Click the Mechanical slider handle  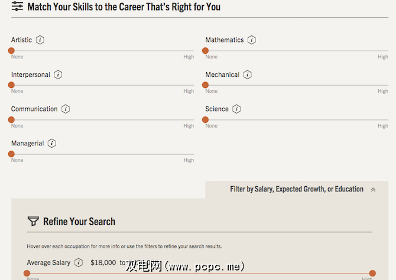click(x=206, y=85)
